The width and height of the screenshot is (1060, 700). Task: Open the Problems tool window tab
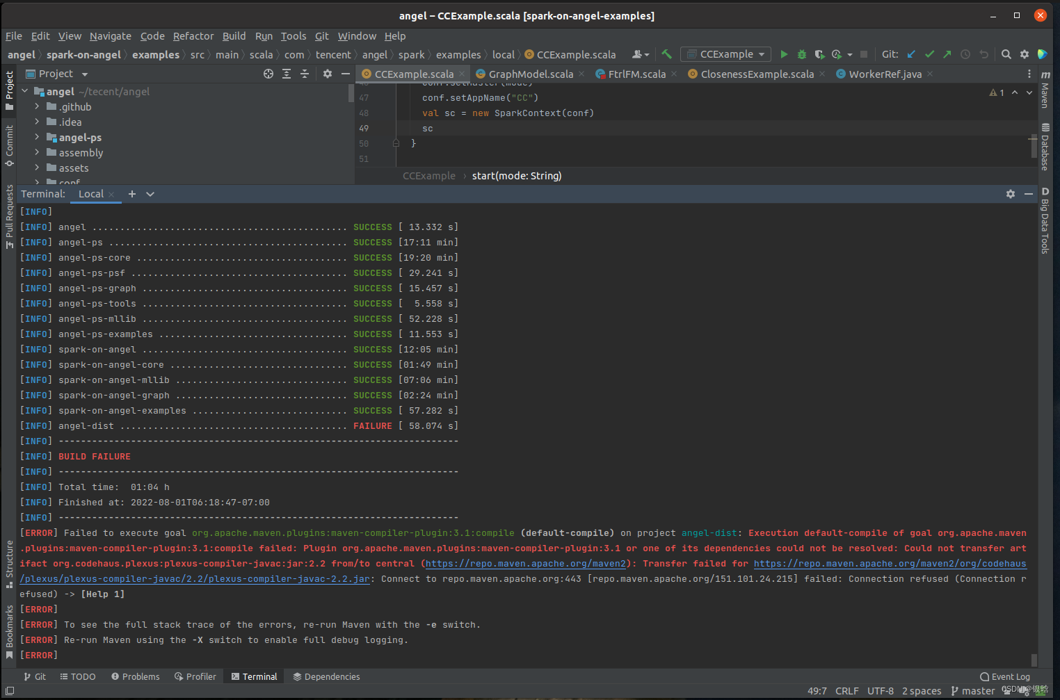tap(136, 676)
